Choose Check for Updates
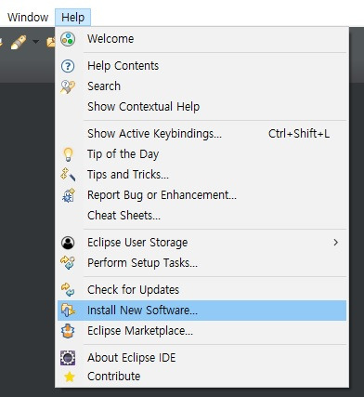 pos(201,290)
